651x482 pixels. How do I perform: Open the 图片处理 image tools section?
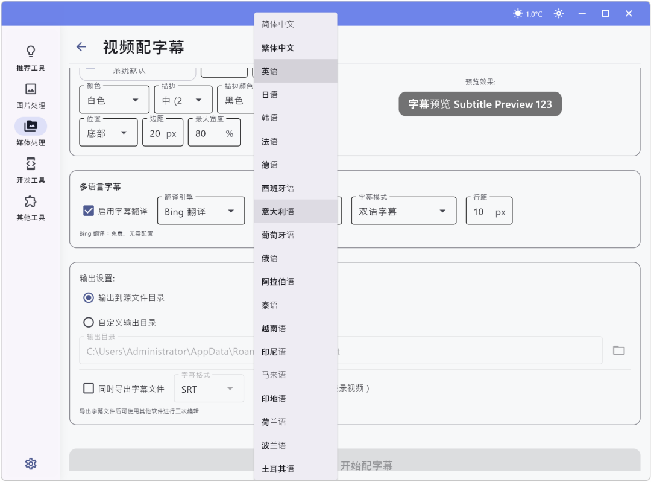(x=30, y=95)
